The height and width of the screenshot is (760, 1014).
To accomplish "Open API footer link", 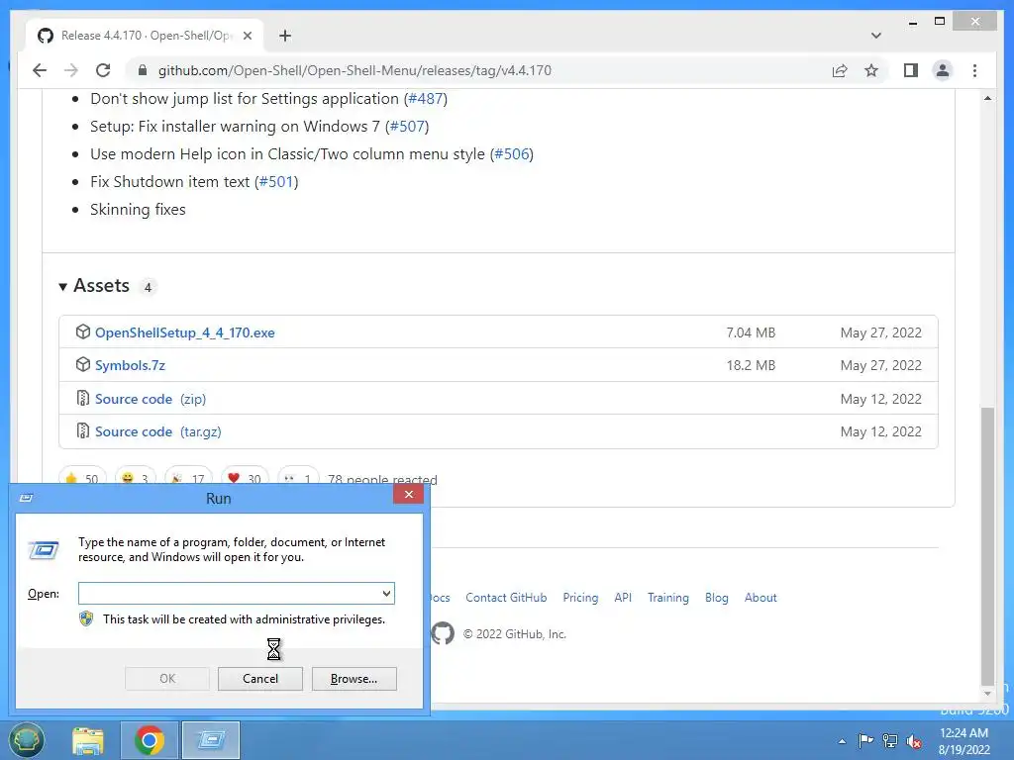I will (623, 598).
